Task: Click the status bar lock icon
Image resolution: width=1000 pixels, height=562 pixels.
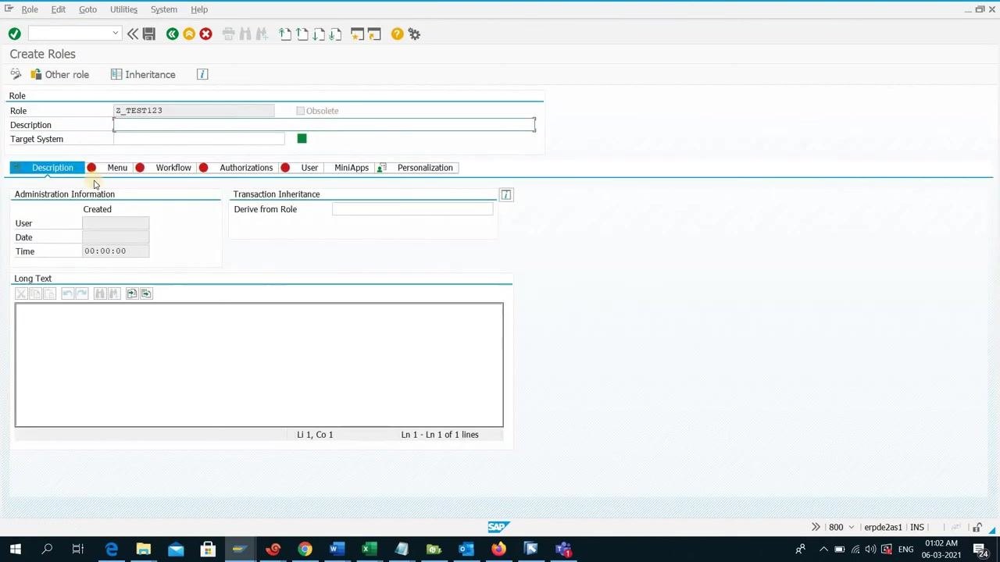Action: point(977,528)
